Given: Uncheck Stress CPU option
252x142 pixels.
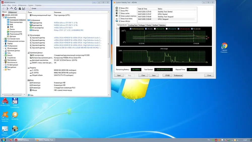Looking at the screenshot, I should [119, 8].
